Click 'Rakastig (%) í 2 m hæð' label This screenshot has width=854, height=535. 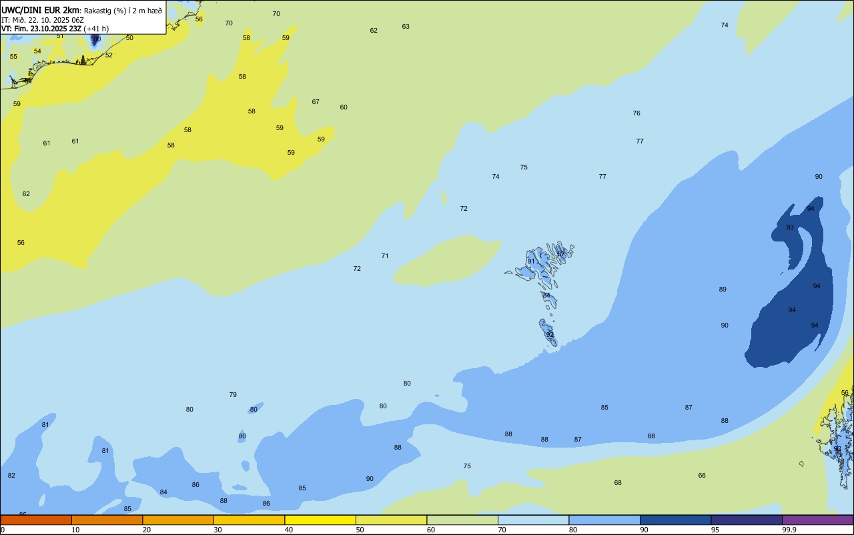click(123, 11)
